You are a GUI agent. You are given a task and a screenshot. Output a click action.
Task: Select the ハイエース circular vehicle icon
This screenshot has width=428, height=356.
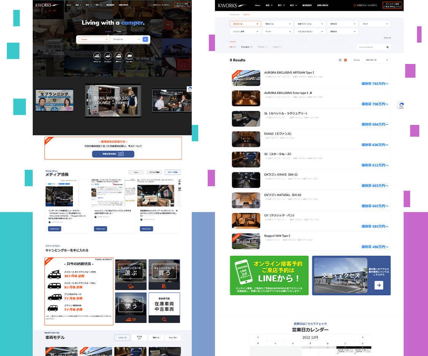(97, 56)
